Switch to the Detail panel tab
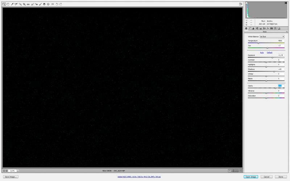 (253, 28)
